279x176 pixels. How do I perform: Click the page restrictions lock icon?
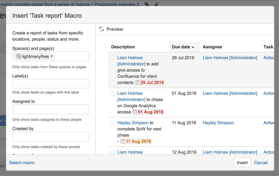[156, 4]
